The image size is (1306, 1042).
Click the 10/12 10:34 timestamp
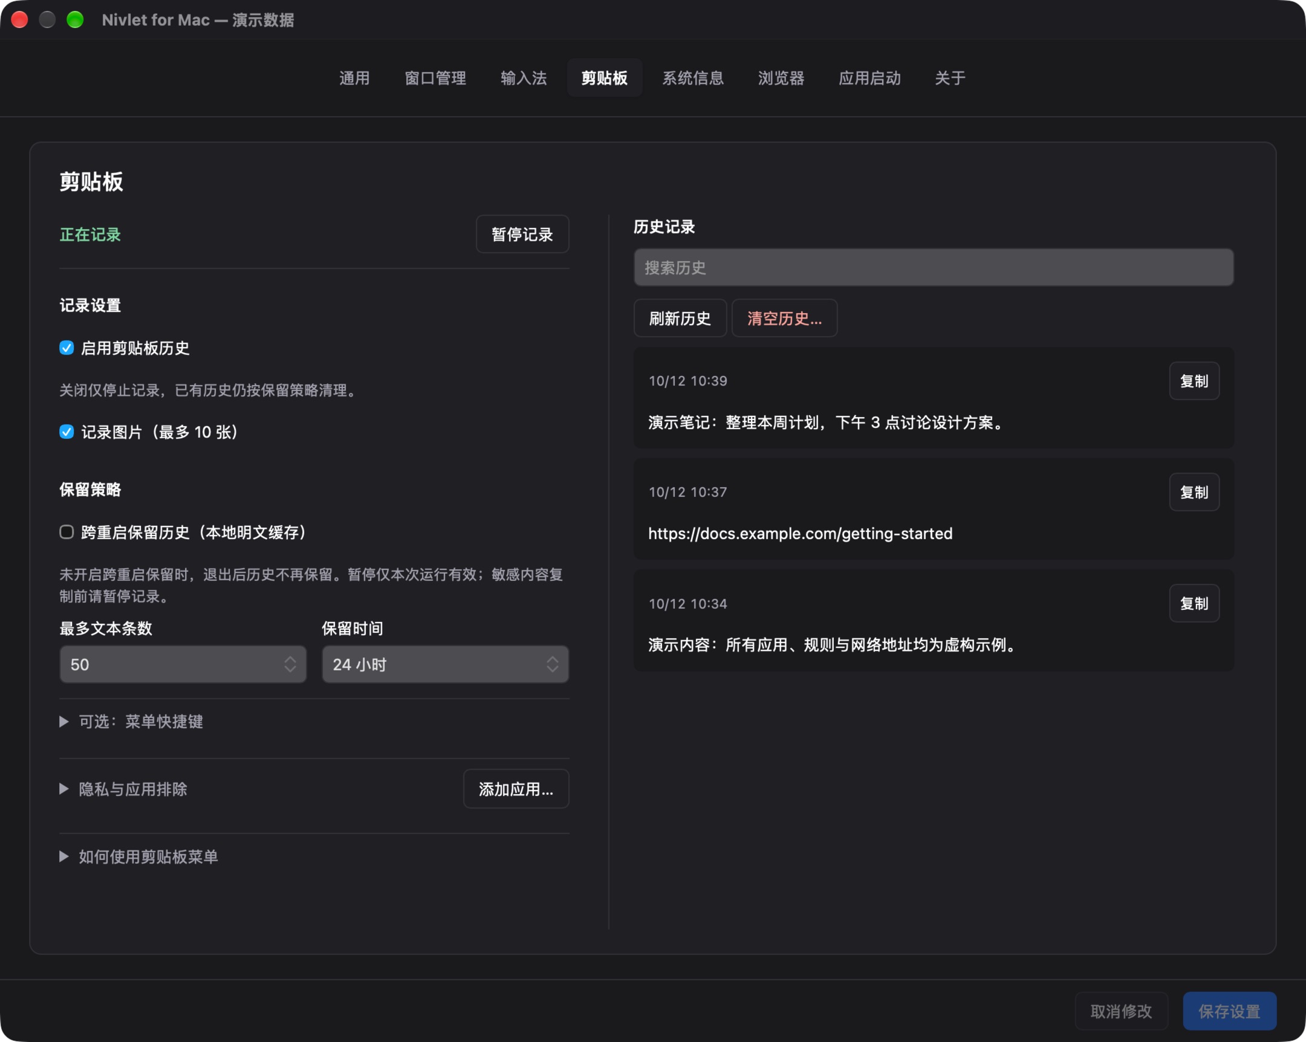pyautogui.click(x=687, y=604)
